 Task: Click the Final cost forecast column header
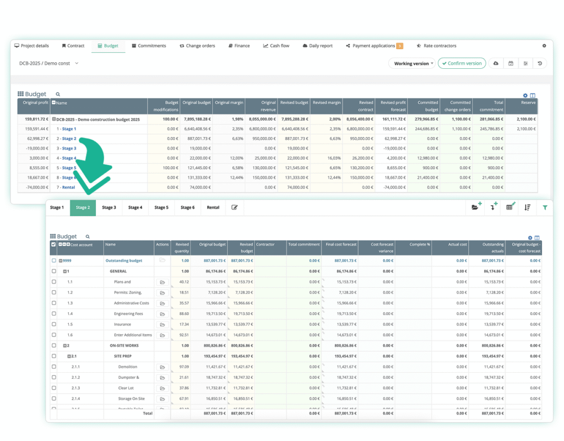pos(340,248)
